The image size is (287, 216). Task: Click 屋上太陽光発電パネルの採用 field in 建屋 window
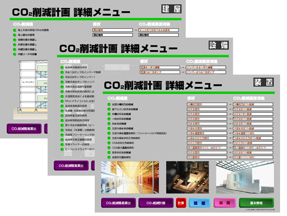159,30
